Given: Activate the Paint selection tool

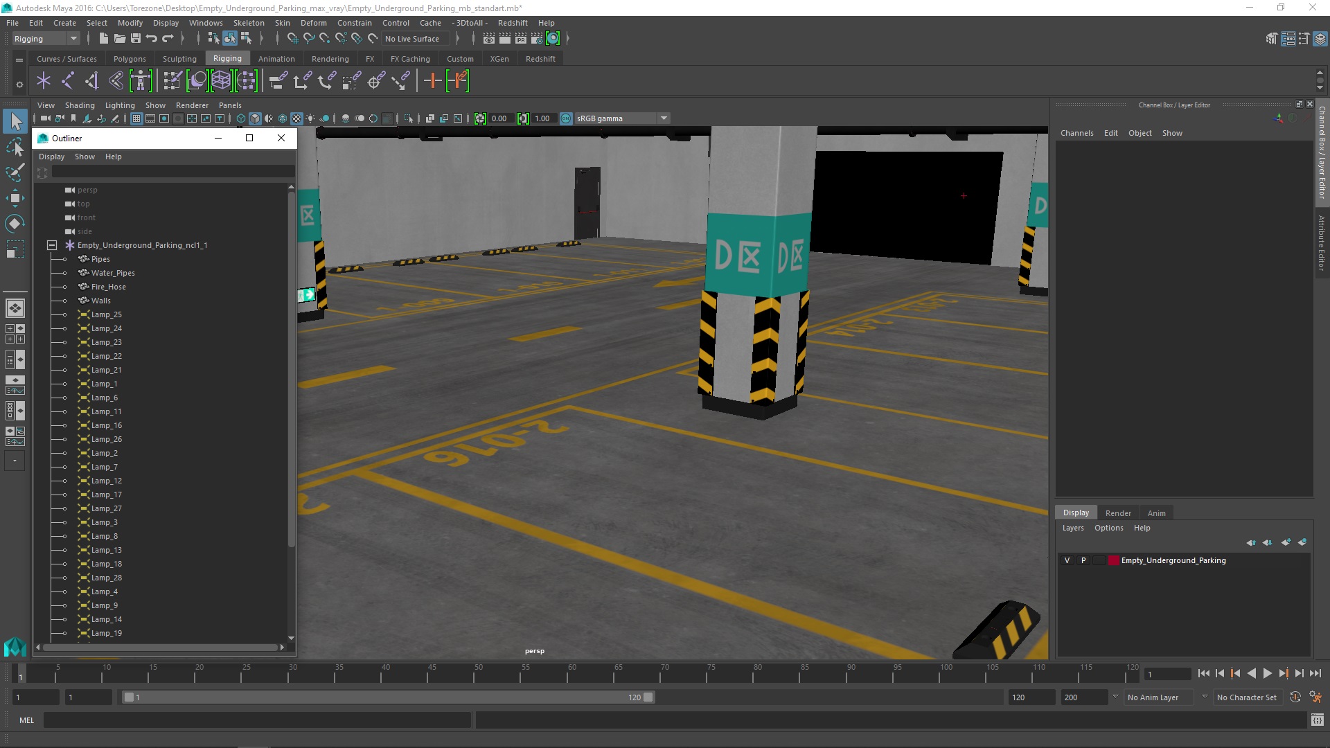Looking at the screenshot, I should (15, 172).
